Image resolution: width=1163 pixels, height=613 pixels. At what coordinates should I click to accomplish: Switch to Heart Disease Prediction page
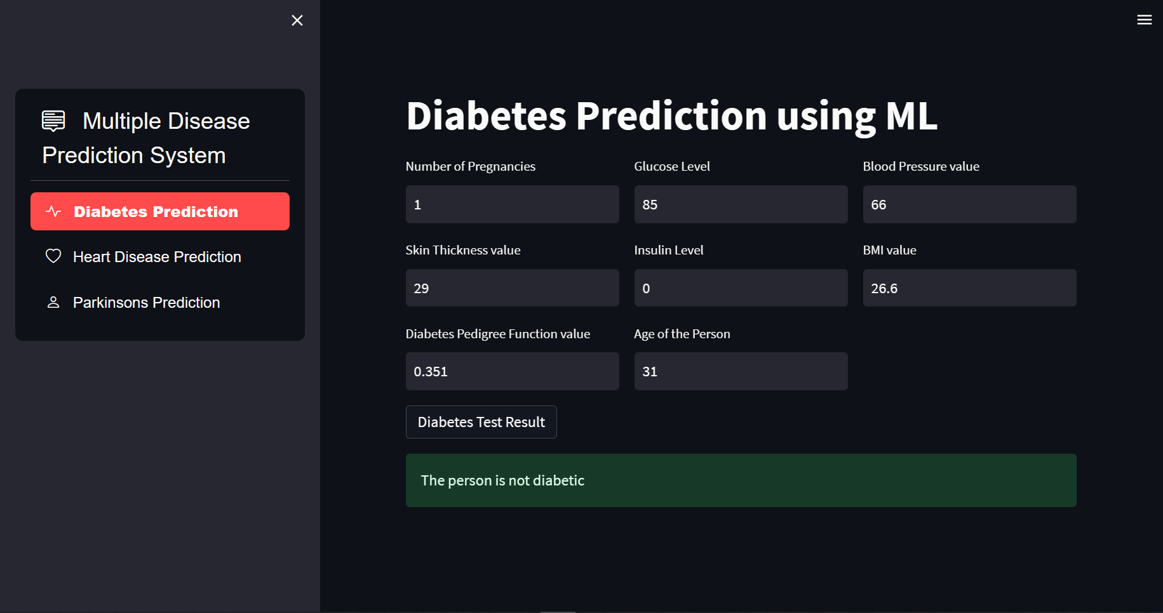157,256
